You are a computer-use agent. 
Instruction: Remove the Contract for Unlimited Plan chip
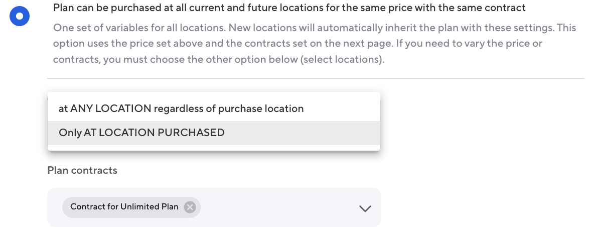189,207
